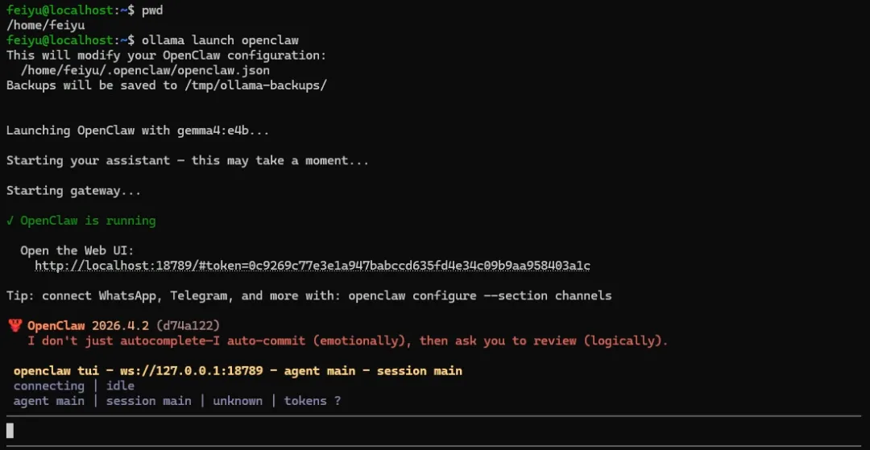Click the 'unknown' model status entry
Viewport: 870px width, 450px height.
click(x=238, y=401)
